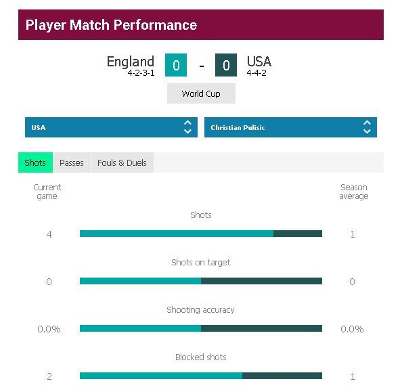
Task: Click the Player Match Performance header
Action: [x=201, y=25]
